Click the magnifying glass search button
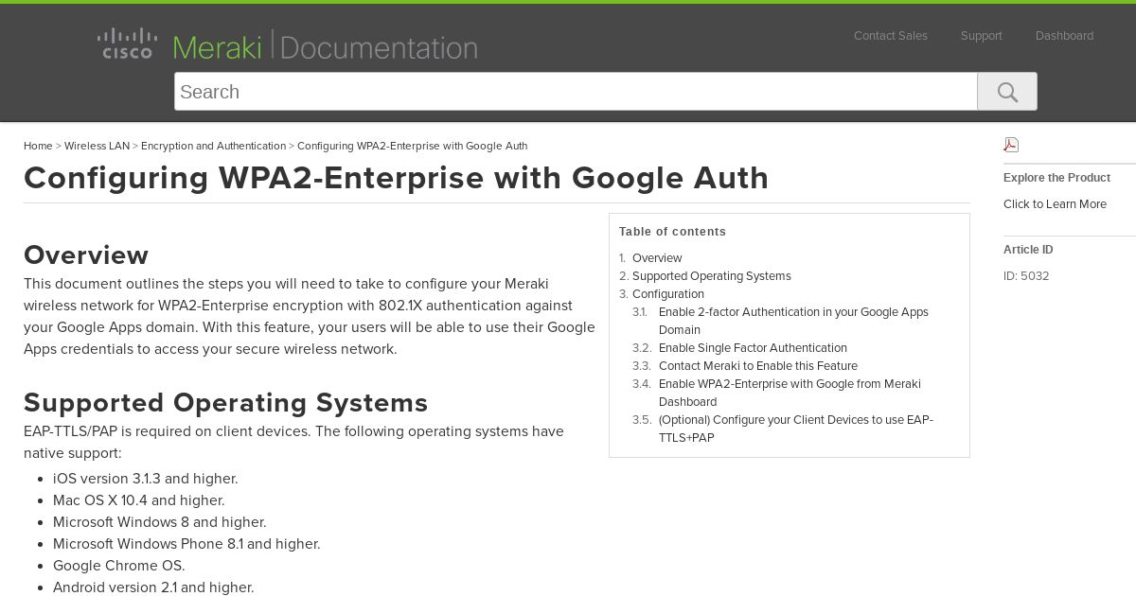This screenshot has width=1136, height=596. pos(1007,92)
